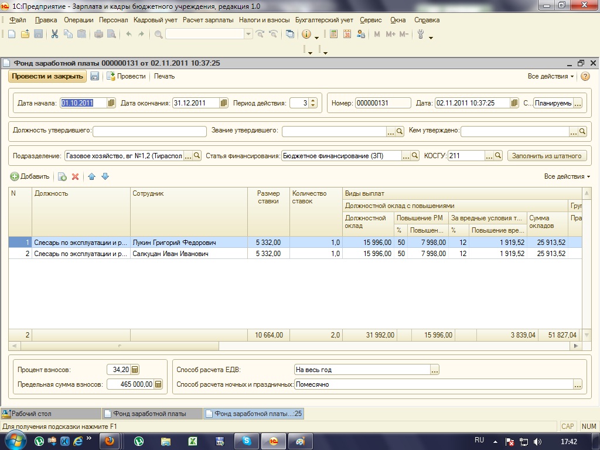Open Способ расчета ЕДВ ellipsis selector
The width and height of the screenshot is (600, 450).
[x=435, y=370]
